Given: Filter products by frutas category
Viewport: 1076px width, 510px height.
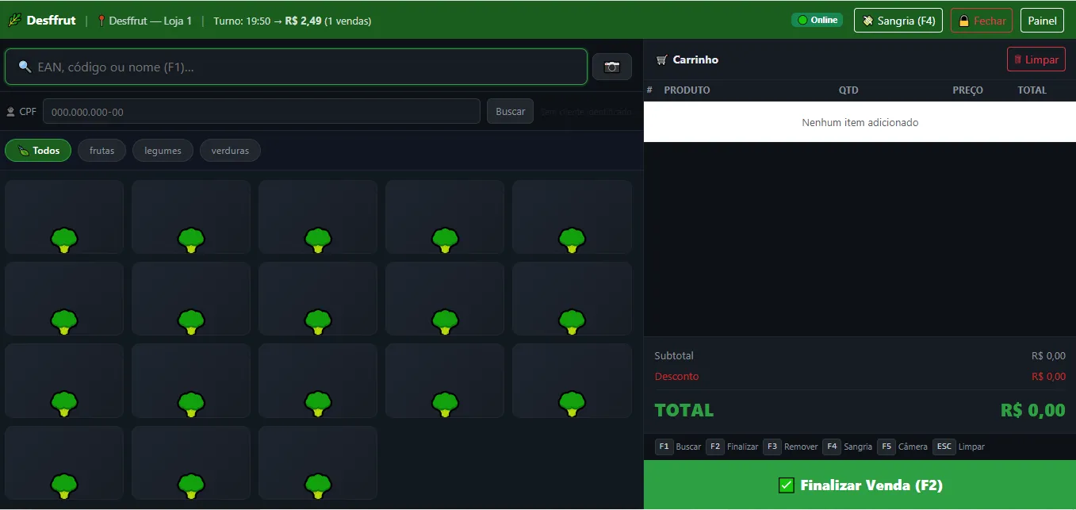Looking at the screenshot, I should tap(101, 150).
